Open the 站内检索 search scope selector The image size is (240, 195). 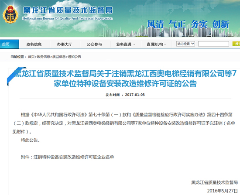pyautogui.click(x=185, y=44)
